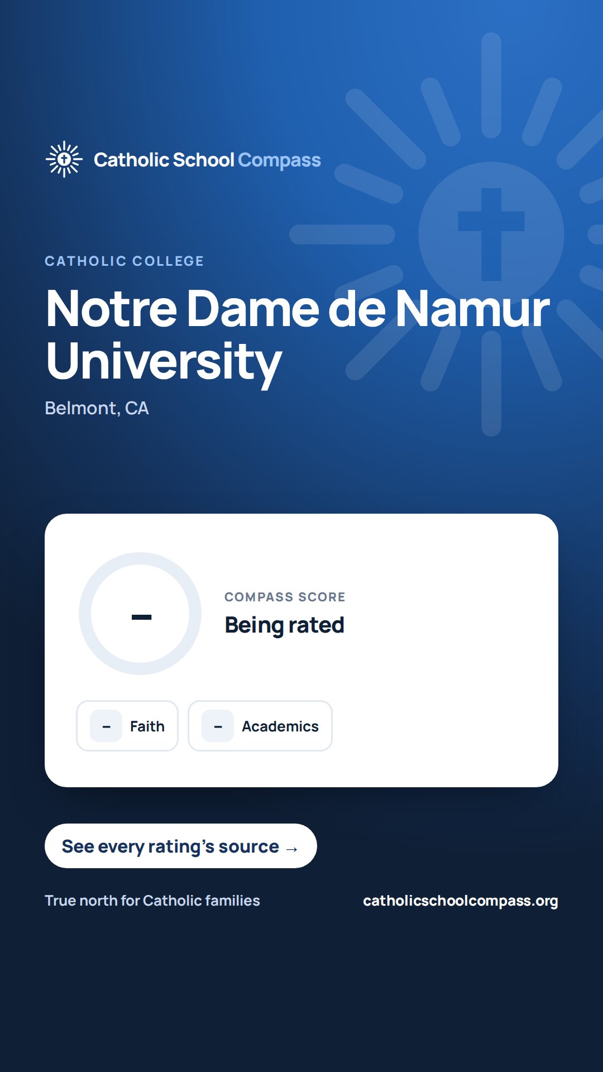Click the Notre Dame de Namur University title
This screenshot has height=1072, width=603.
point(298,335)
